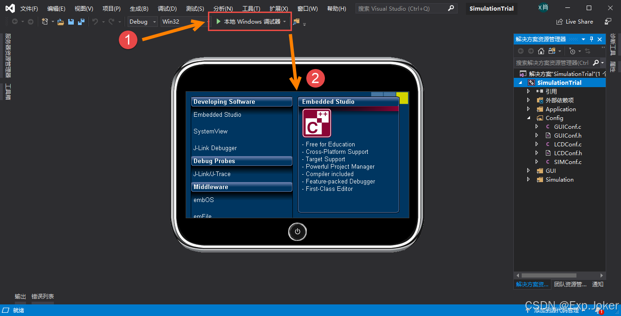
Task: Switch to the 通知 notifications tab
Action: (598, 284)
